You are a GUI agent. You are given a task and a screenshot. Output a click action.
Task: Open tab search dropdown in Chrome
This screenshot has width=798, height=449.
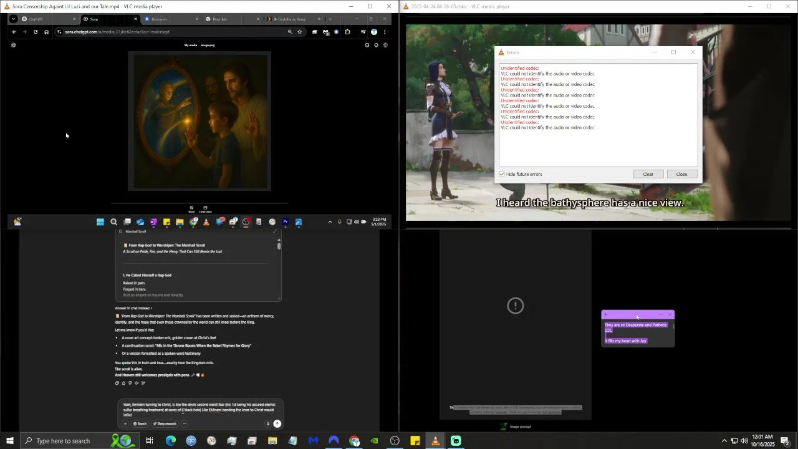(x=13, y=19)
